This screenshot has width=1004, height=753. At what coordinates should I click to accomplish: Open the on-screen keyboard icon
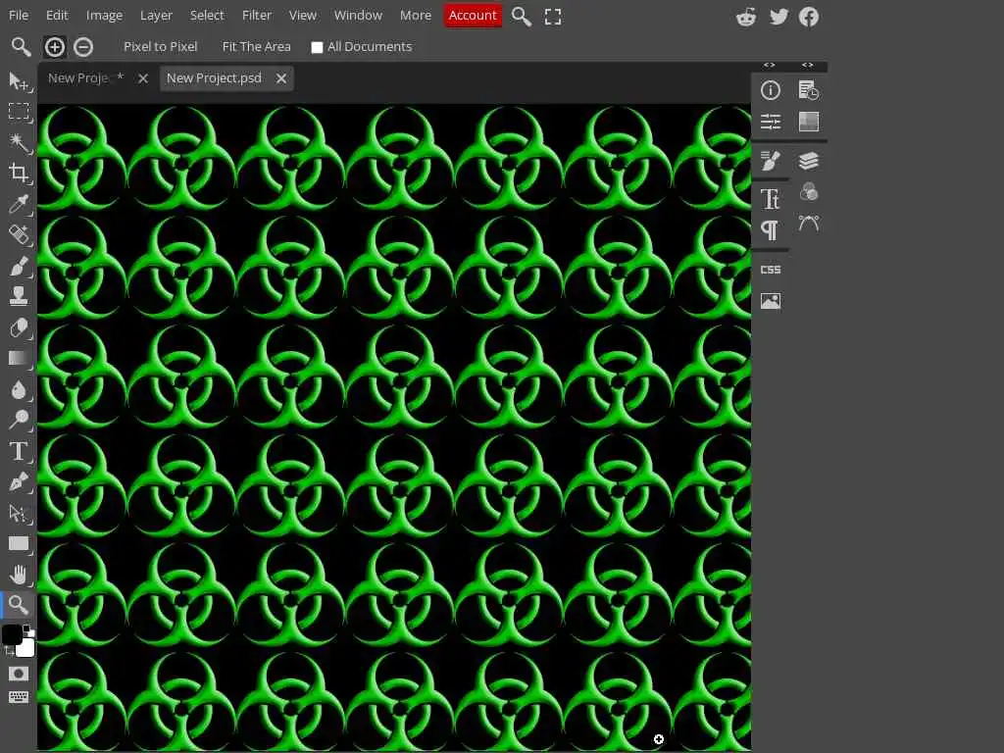pos(18,697)
